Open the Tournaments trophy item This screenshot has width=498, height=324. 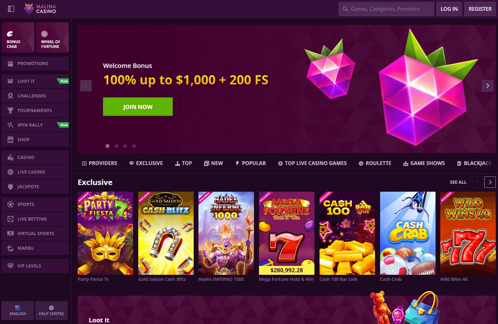click(x=35, y=110)
